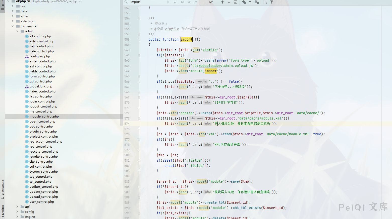Expand the api folder
This screenshot has height=219, width=392.
coord(17,207)
